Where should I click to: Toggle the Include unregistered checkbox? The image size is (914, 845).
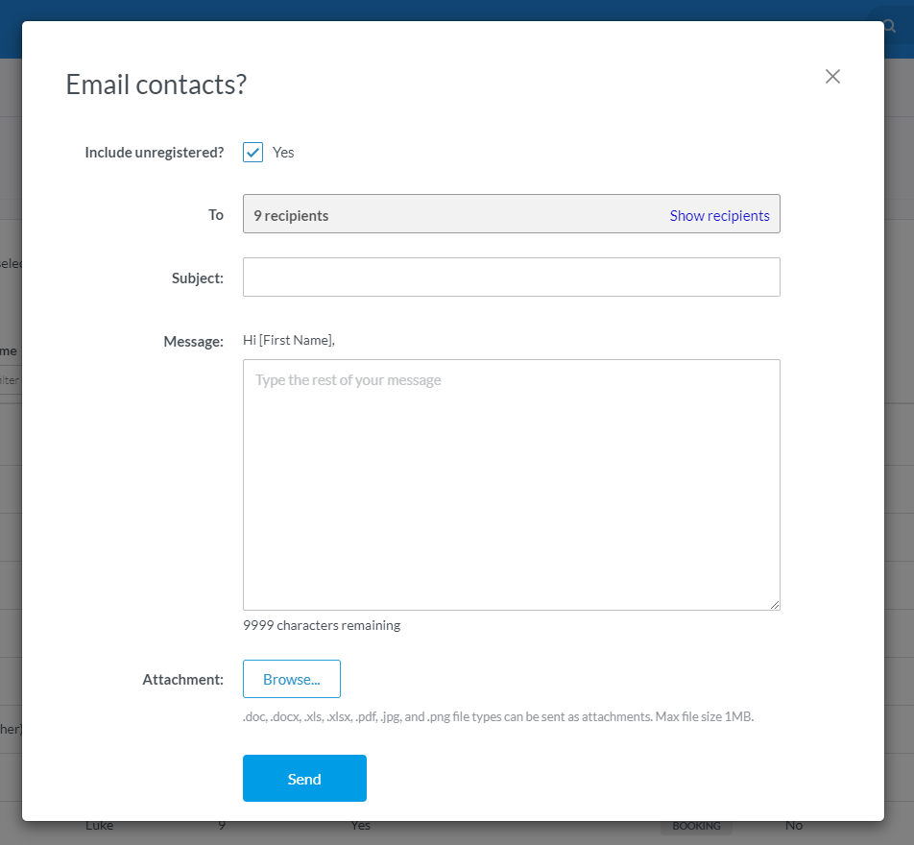(x=253, y=153)
